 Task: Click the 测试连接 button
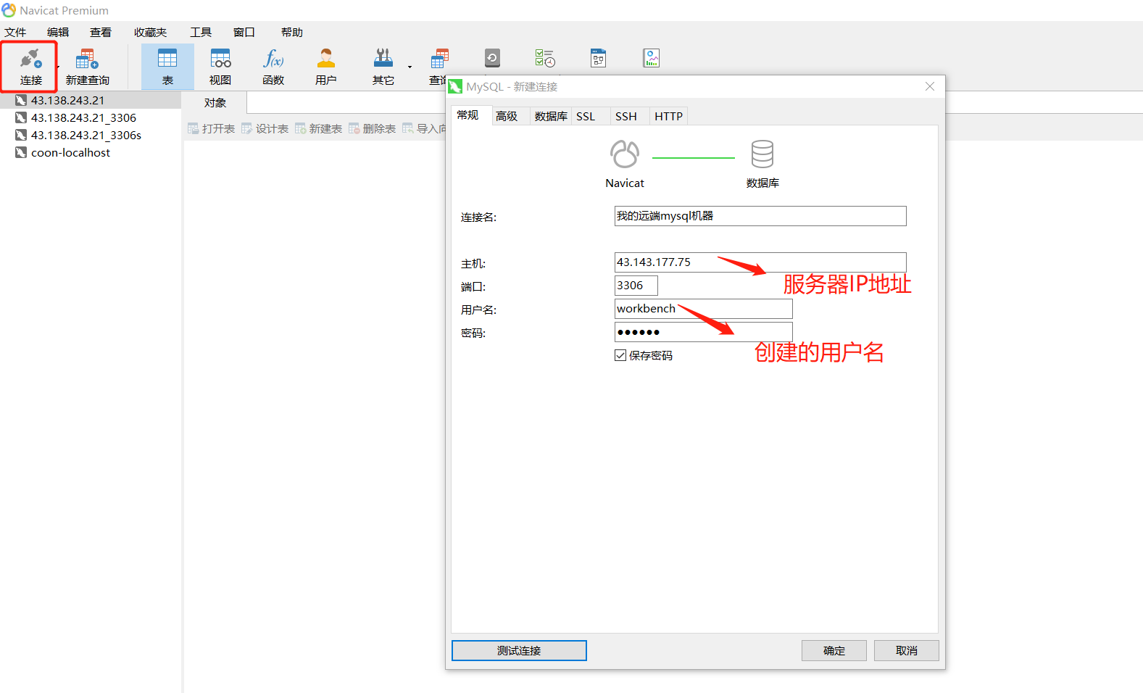coord(519,650)
